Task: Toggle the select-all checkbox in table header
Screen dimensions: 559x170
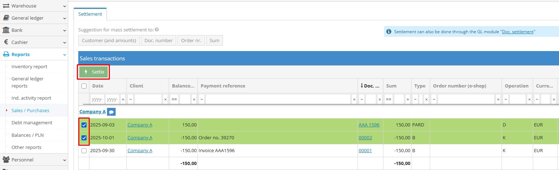Action: pyautogui.click(x=84, y=86)
